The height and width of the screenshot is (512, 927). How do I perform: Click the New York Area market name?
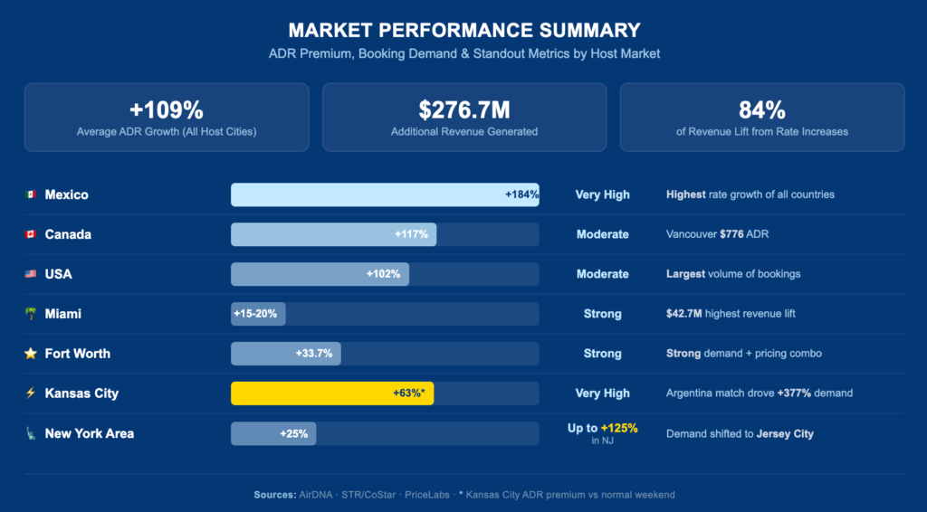point(90,433)
